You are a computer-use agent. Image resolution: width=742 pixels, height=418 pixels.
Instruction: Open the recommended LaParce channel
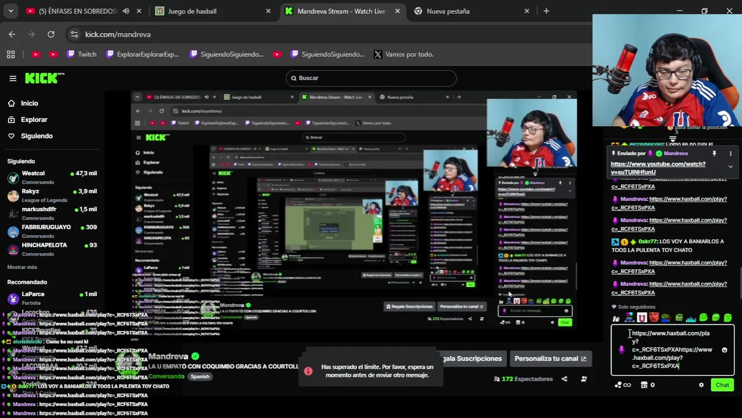(51, 298)
